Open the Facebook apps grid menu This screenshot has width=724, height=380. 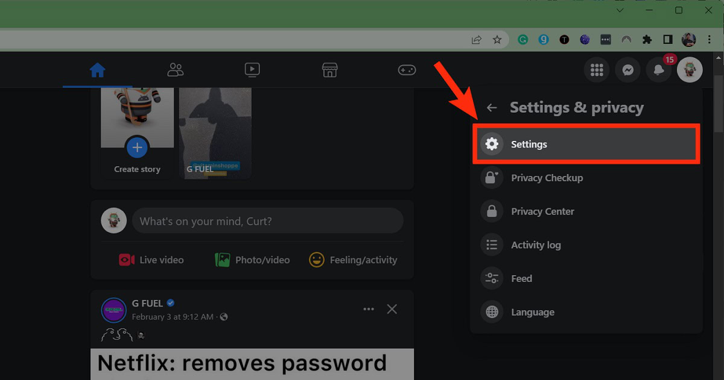pos(597,70)
